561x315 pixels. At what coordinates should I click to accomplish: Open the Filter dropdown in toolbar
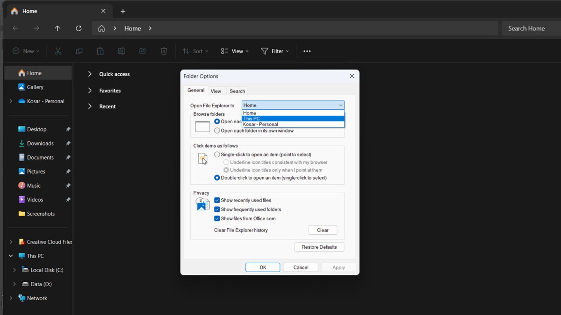(x=275, y=51)
